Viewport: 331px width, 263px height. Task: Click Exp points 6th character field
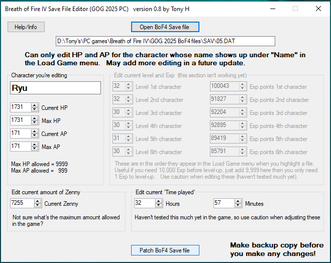click(229, 152)
